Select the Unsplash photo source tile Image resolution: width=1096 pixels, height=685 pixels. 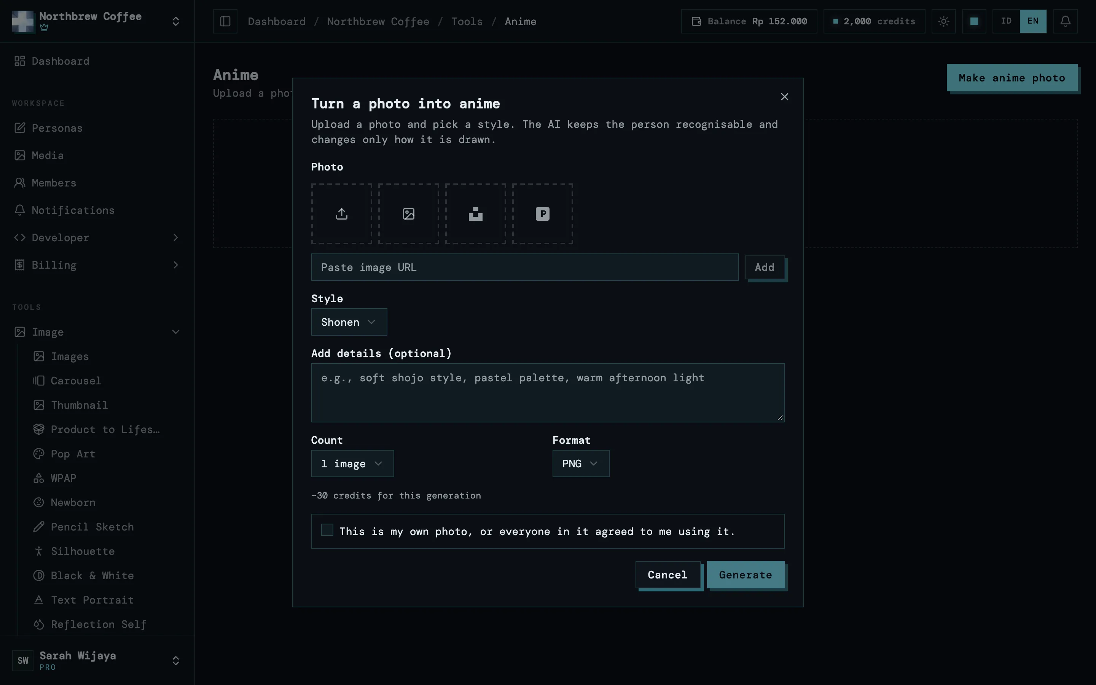[x=476, y=214]
